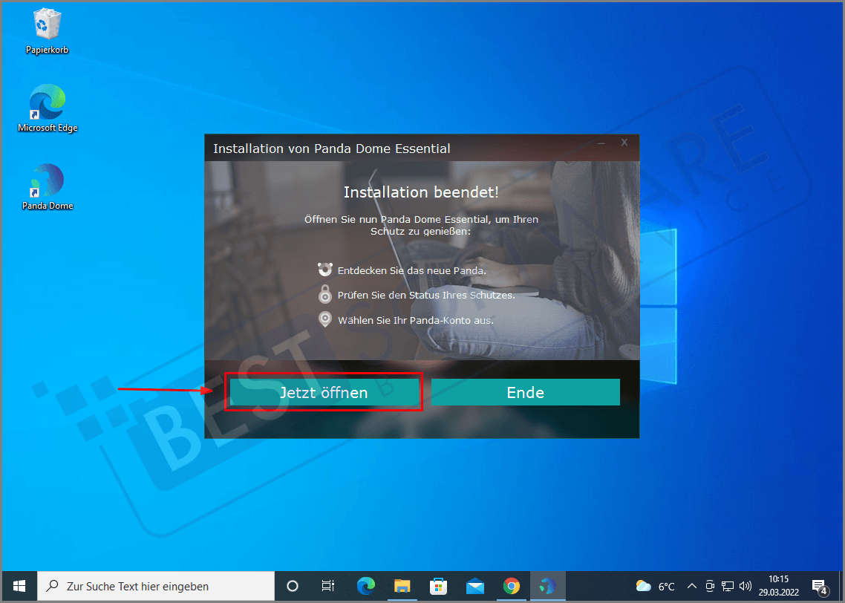Viewport: 845px width, 603px height.
Task: Open File Explorer from the taskbar
Action: click(x=402, y=586)
